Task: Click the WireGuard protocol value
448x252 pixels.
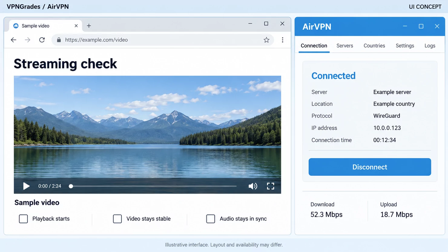Action: [387, 116]
